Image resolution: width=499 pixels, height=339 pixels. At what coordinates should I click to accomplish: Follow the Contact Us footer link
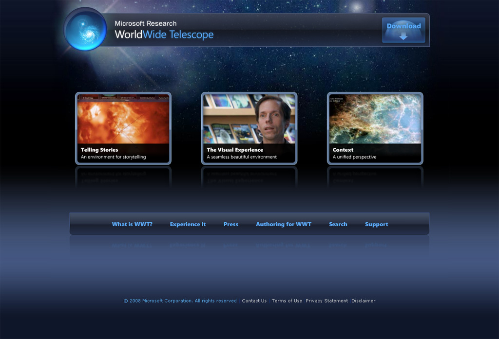click(x=254, y=301)
